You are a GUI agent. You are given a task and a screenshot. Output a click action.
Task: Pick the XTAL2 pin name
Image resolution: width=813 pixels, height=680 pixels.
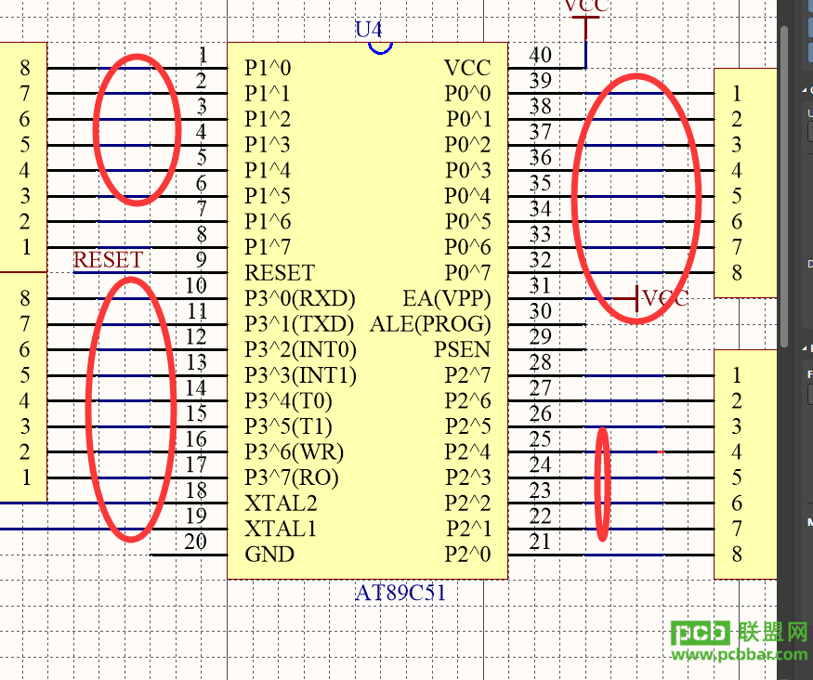pos(281,503)
